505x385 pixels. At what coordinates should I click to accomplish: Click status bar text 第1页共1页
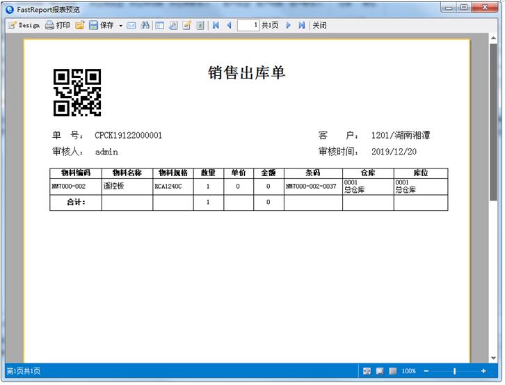(24, 371)
